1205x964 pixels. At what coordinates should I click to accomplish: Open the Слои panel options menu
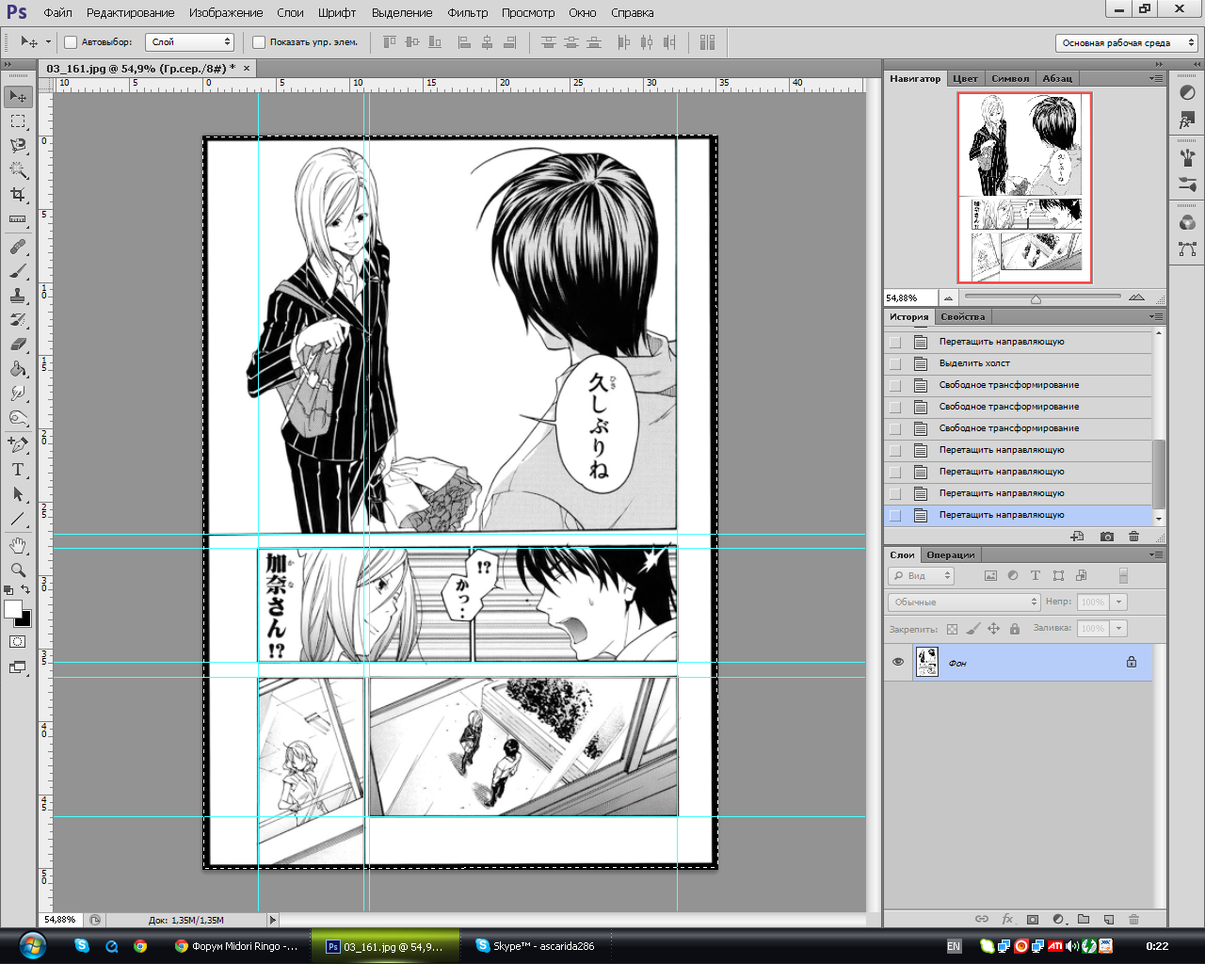tap(1156, 555)
